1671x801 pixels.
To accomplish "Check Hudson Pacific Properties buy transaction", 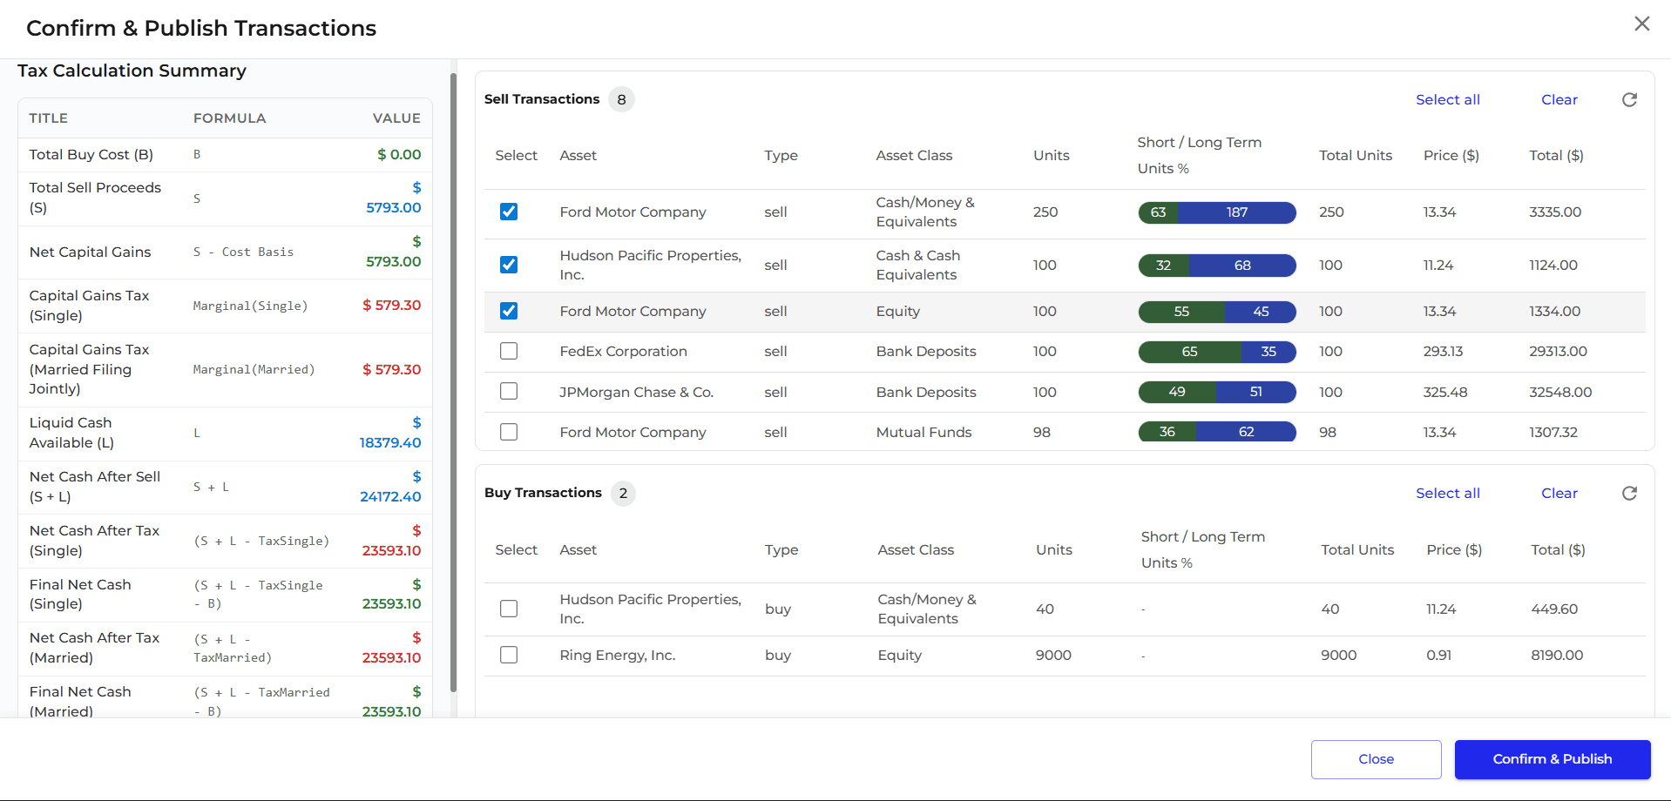I will tap(509, 609).
